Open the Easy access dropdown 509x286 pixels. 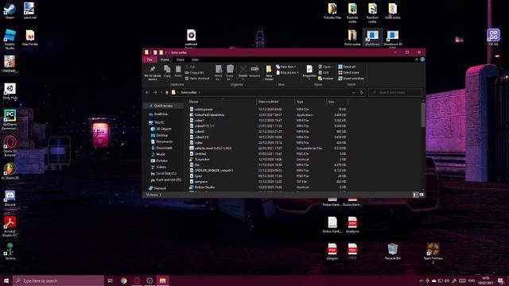287,72
